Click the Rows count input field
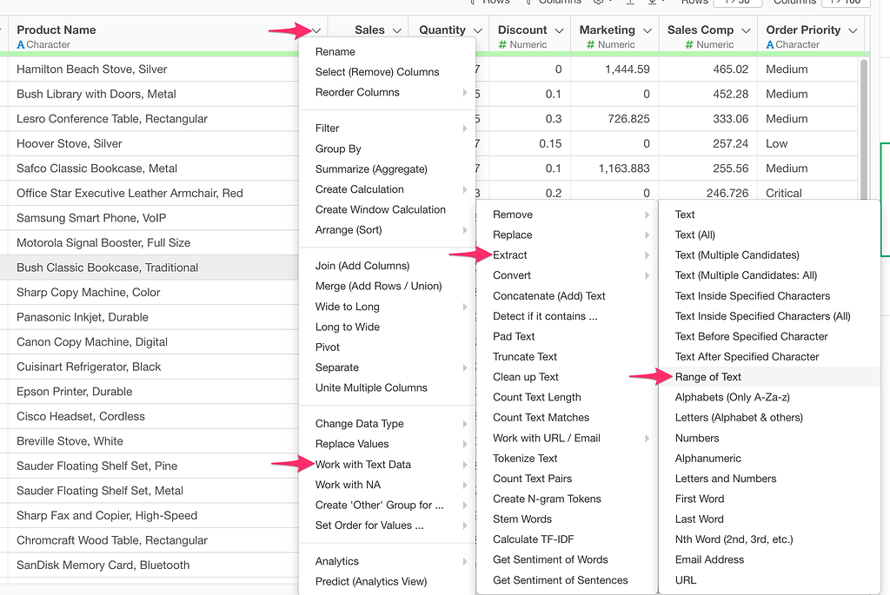Image resolution: width=890 pixels, height=595 pixels. [x=739, y=3]
